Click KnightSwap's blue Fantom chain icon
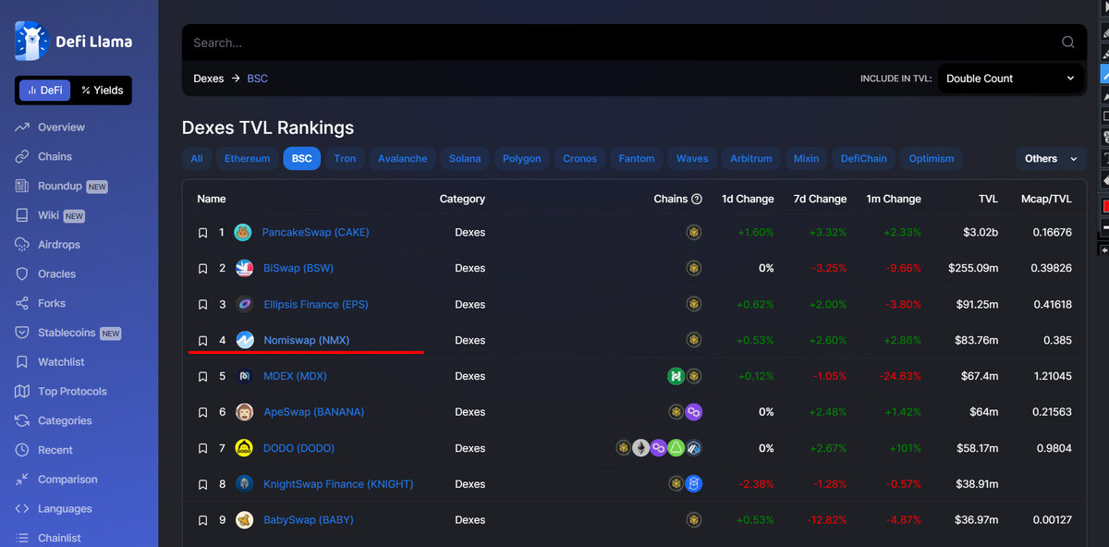 (693, 484)
